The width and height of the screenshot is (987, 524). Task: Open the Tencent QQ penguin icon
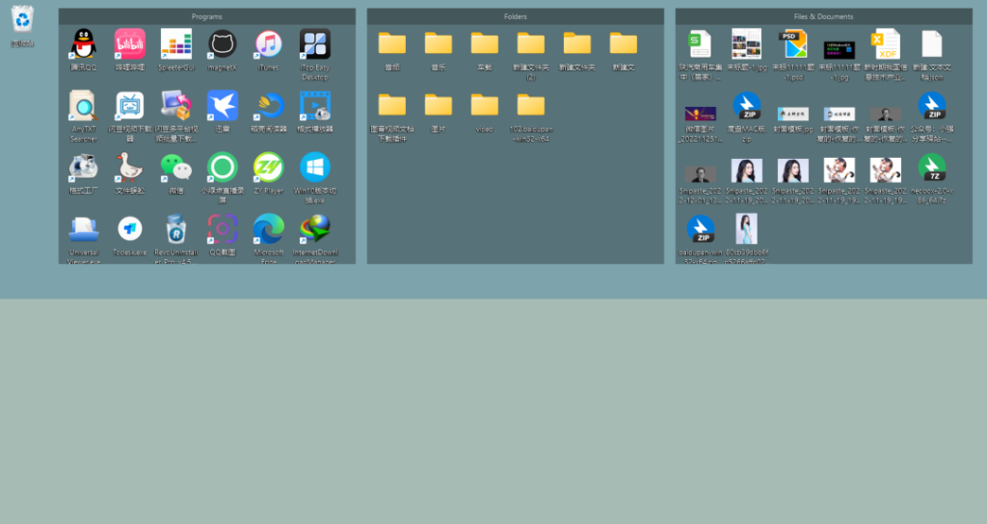point(83,44)
